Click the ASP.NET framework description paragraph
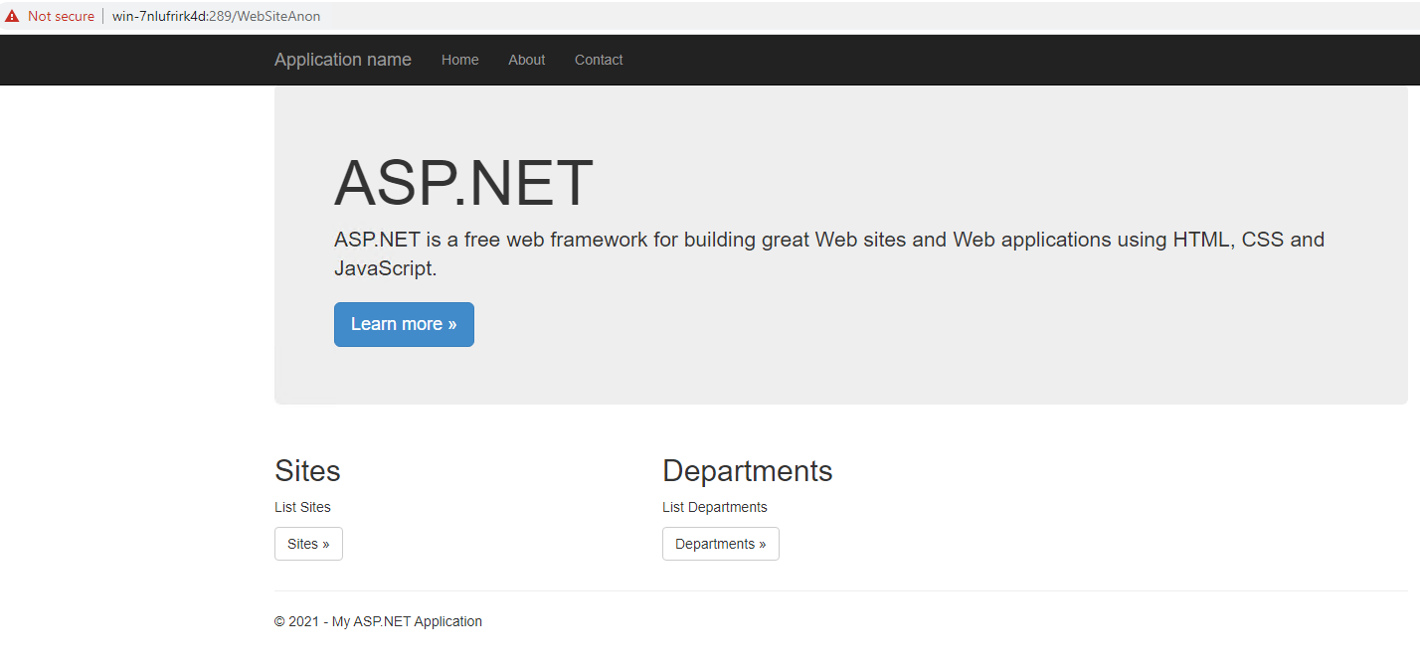Viewport: 1420px width, 667px height. (828, 253)
